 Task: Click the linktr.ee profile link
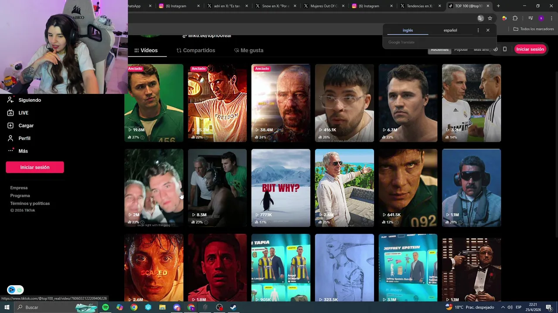(x=207, y=36)
